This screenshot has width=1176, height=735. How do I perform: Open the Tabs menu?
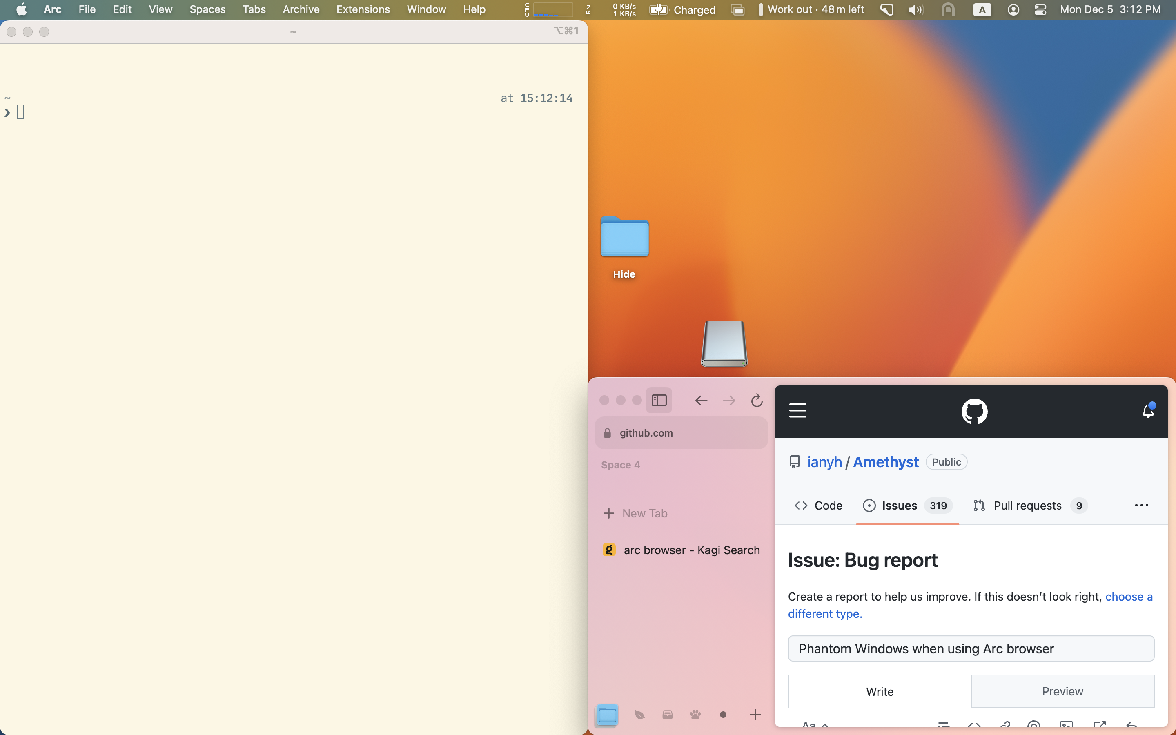(x=254, y=9)
